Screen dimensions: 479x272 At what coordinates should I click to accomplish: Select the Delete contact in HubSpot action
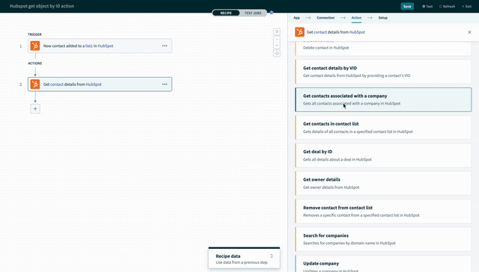click(383, 48)
